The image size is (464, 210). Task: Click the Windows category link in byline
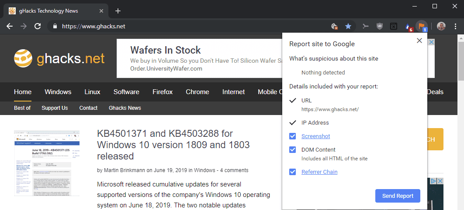pyautogui.click(x=204, y=170)
